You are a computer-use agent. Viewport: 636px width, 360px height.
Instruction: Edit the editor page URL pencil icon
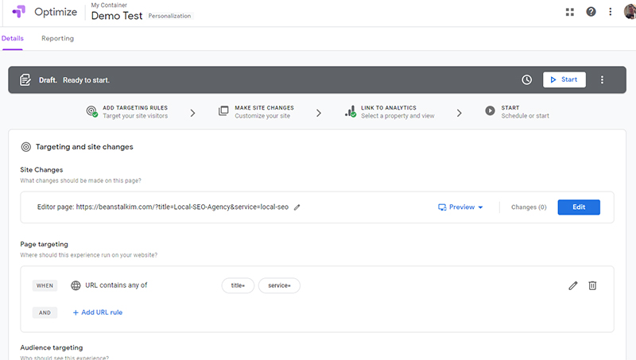(x=297, y=207)
